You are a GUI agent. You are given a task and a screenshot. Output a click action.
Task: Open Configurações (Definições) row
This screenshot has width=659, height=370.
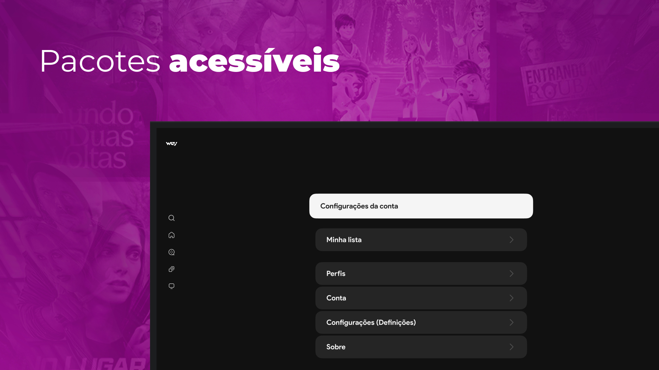click(x=421, y=322)
